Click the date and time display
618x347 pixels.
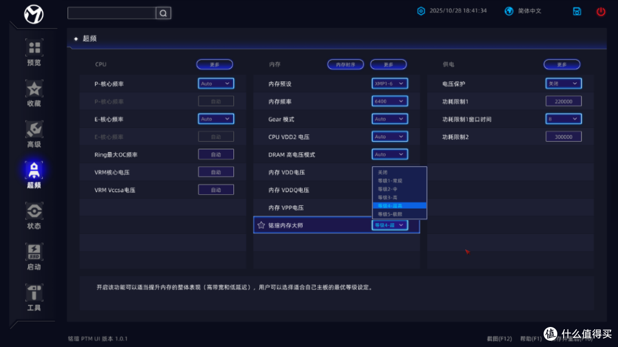coord(458,11)
